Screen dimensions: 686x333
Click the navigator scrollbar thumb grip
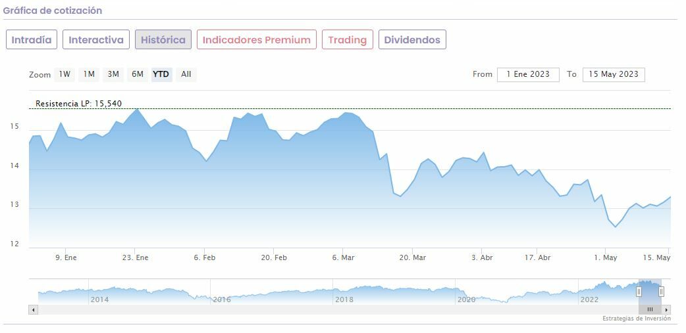pos(650,309)
